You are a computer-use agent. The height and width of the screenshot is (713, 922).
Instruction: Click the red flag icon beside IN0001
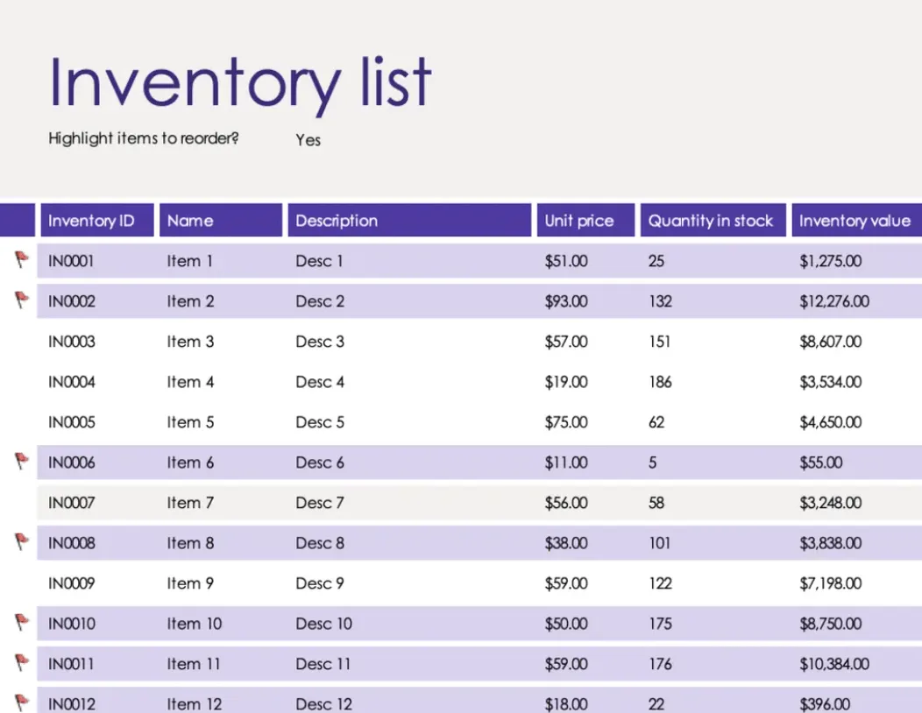click(x=22, y=259)
